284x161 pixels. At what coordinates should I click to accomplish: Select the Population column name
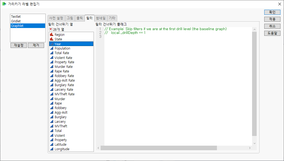pyautogui.click(x=62, y=48)
